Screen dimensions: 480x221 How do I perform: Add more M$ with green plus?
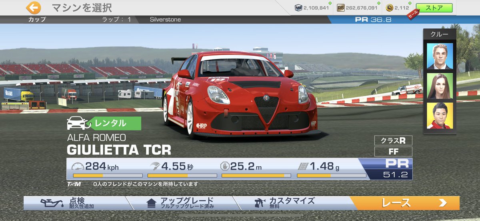coord(330,3)
